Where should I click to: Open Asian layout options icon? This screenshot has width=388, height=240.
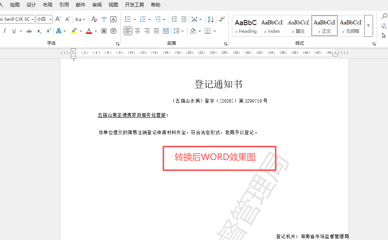click(194, 19)
